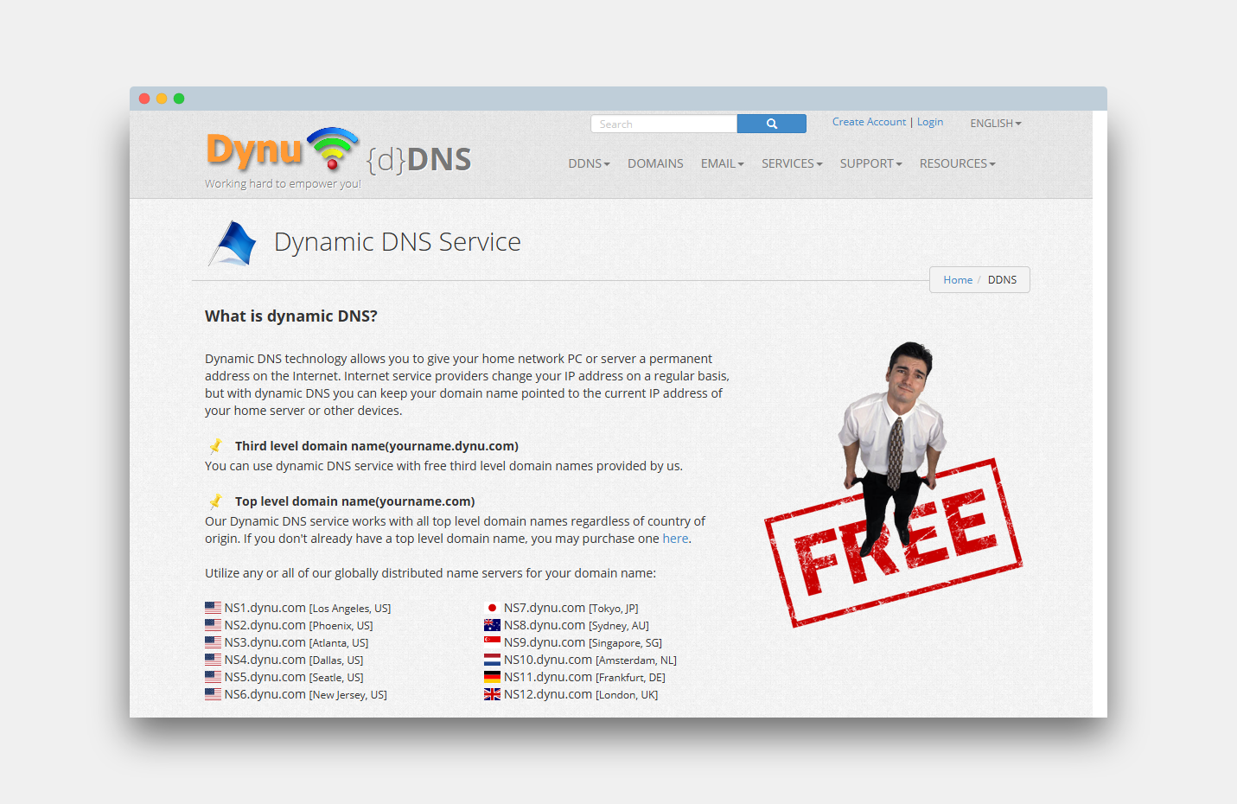Click the Login link
The height and width of the screenshot is (804, 1237).
coord(930,122)
